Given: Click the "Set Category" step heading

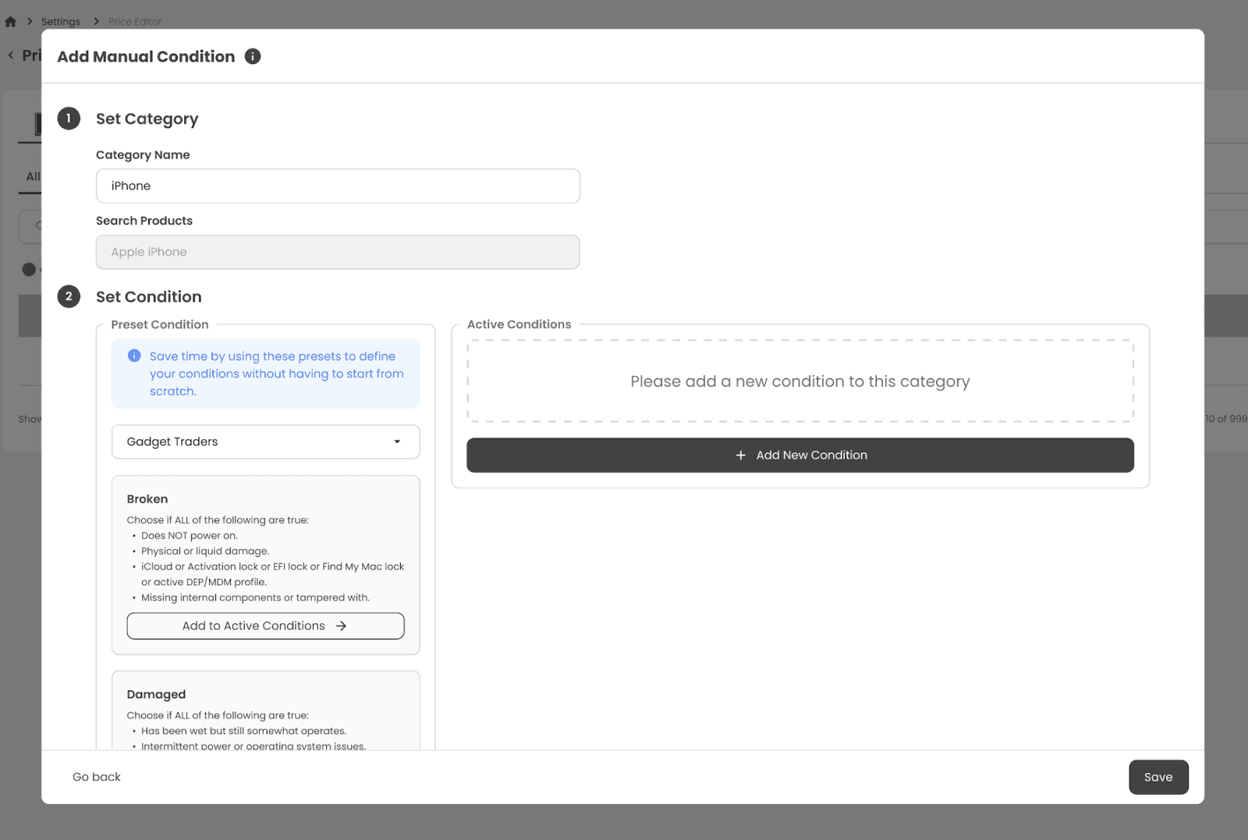Looking at the screenshot, I should pos(147,119).
